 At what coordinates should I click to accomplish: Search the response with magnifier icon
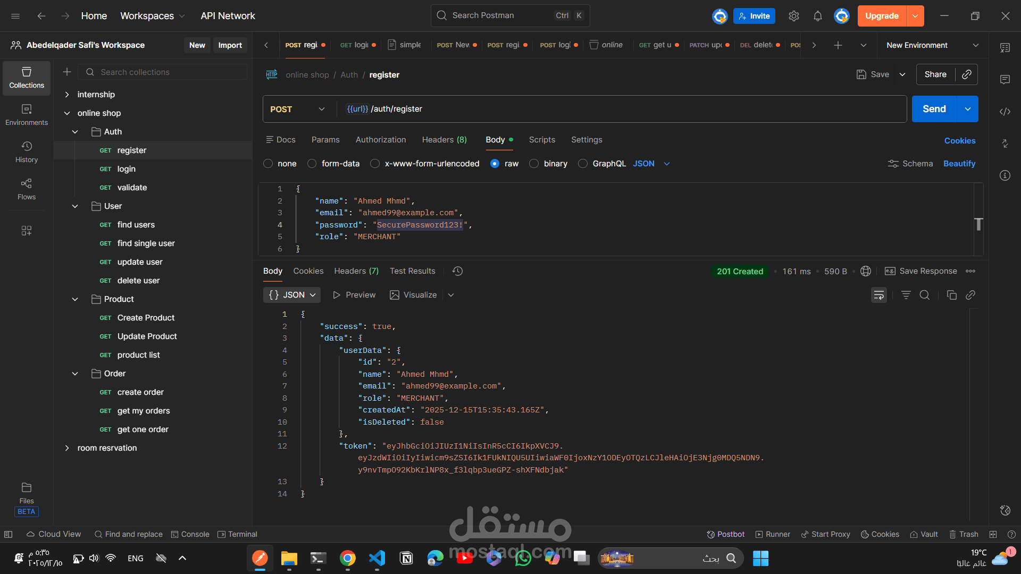[925, 295]
